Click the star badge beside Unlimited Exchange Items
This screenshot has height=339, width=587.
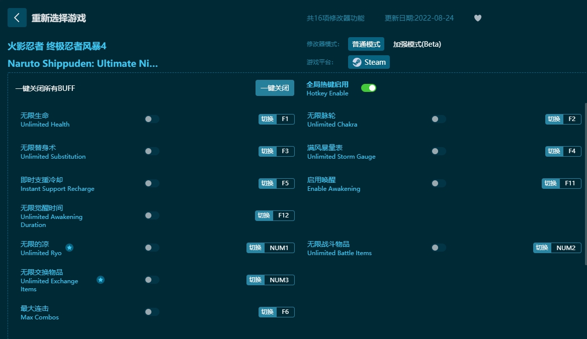100,280
